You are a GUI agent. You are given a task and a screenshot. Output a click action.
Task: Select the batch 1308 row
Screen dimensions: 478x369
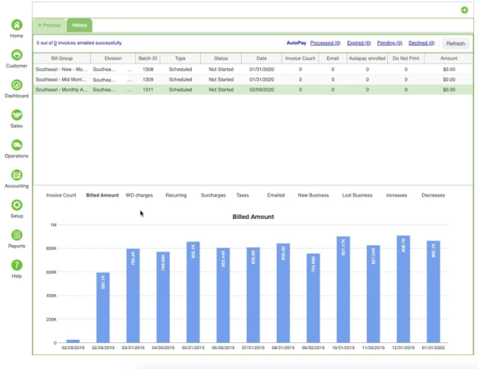click(252, 69)
